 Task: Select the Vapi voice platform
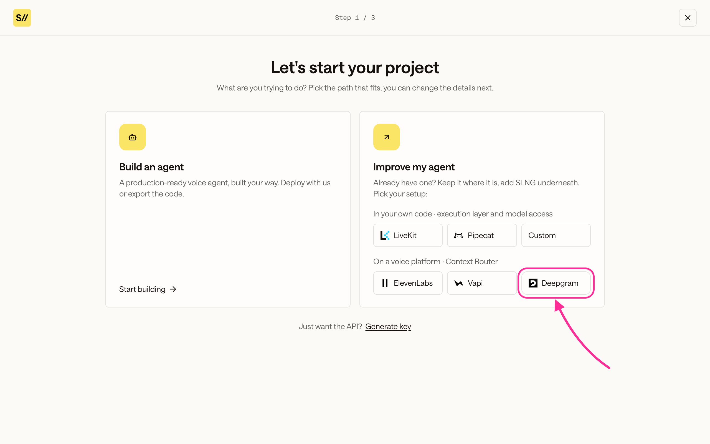point(482,283)
